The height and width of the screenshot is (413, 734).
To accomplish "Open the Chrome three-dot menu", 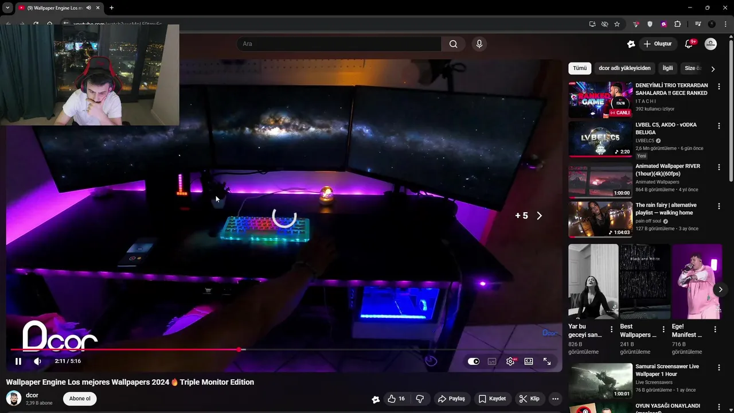I will (x=724, y=24).
